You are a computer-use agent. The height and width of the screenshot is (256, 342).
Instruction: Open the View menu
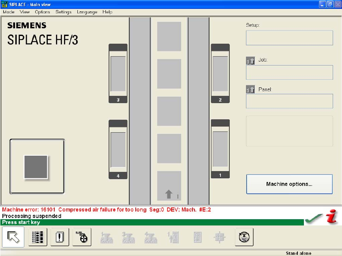coord(25,12)
